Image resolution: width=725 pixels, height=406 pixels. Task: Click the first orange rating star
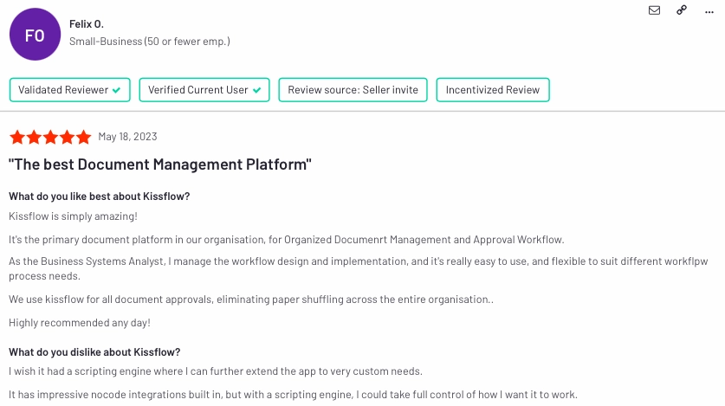[17, 137]
